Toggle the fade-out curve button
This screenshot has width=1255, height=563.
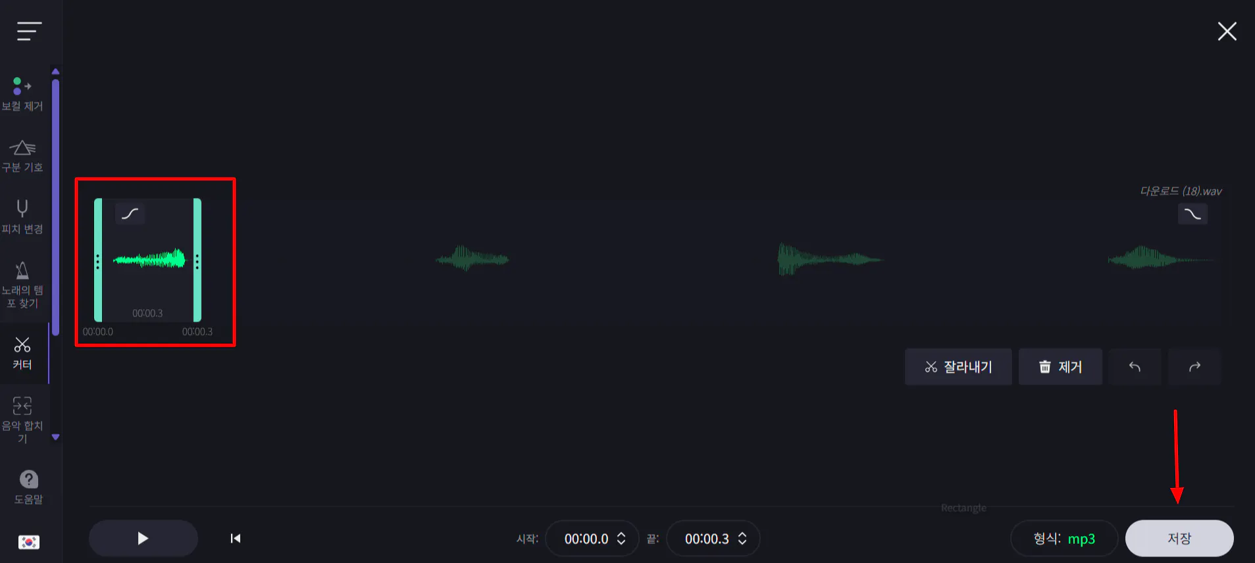tap(1192, 214)
